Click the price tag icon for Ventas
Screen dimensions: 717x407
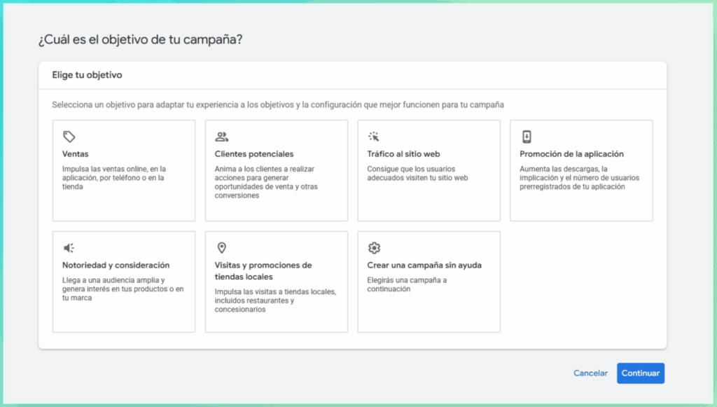coord(69,137)
